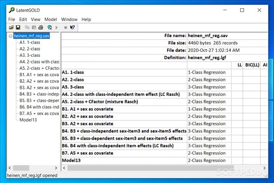Click the context help cursor icon
274x183 pixels.
[x=72, y=27]
